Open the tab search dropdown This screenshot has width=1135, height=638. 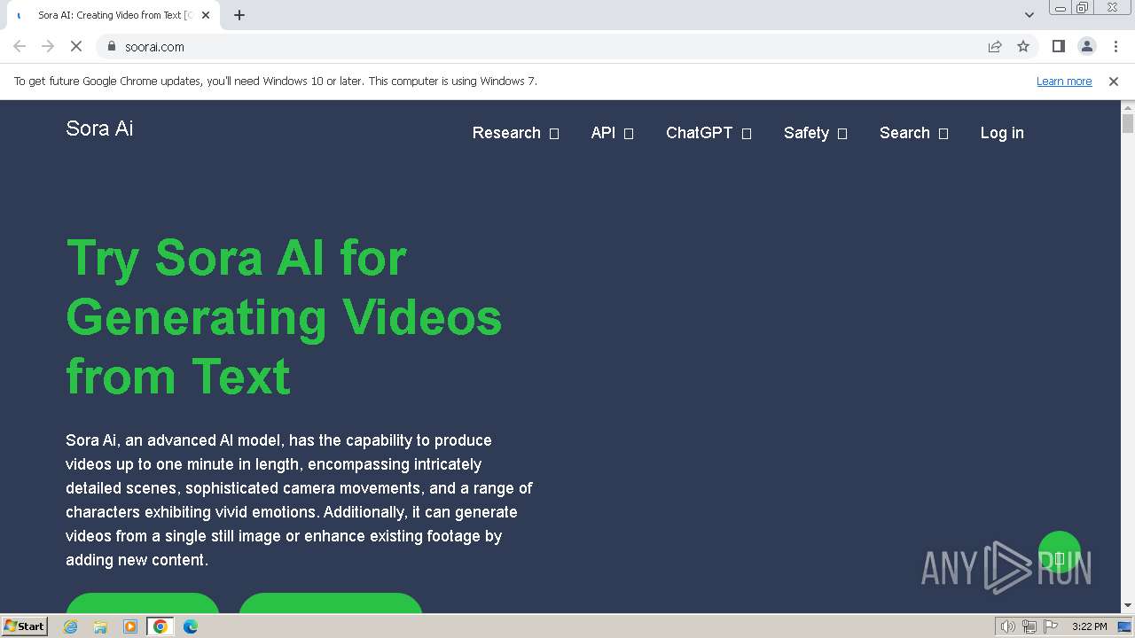pyautogui.click(x=1029, y=15)
